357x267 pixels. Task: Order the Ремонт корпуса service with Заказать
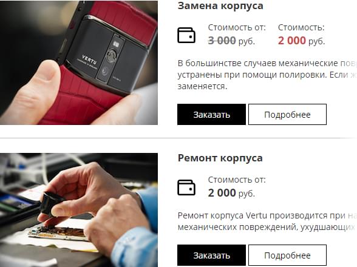click(211, 255)
